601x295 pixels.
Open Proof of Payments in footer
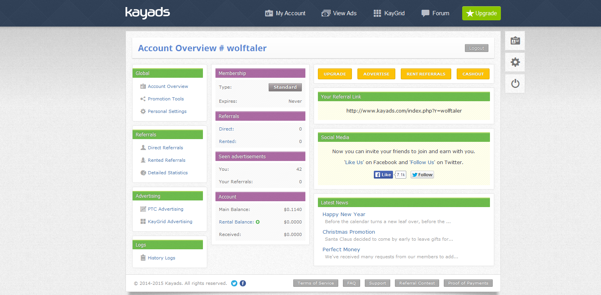pos(468,283)
